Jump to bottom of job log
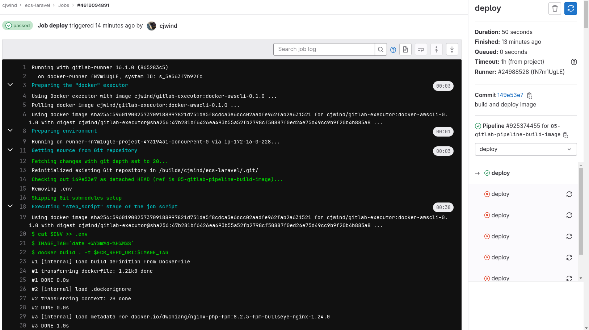This screenshot has width=589, height=330. pyautogui.click(x=452, y=49)
